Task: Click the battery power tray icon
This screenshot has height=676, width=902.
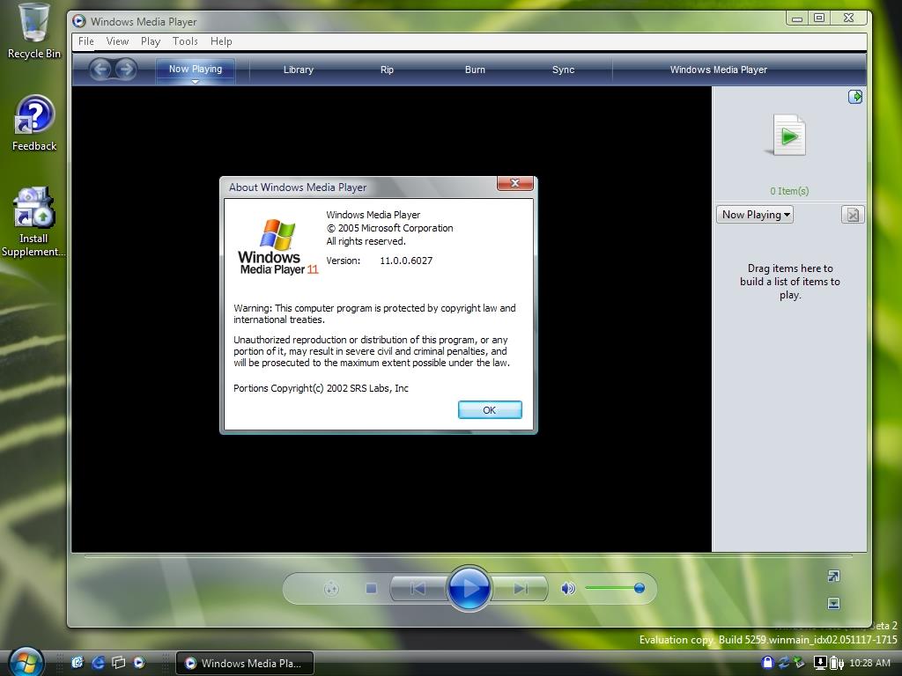Action: click(837, 664)
